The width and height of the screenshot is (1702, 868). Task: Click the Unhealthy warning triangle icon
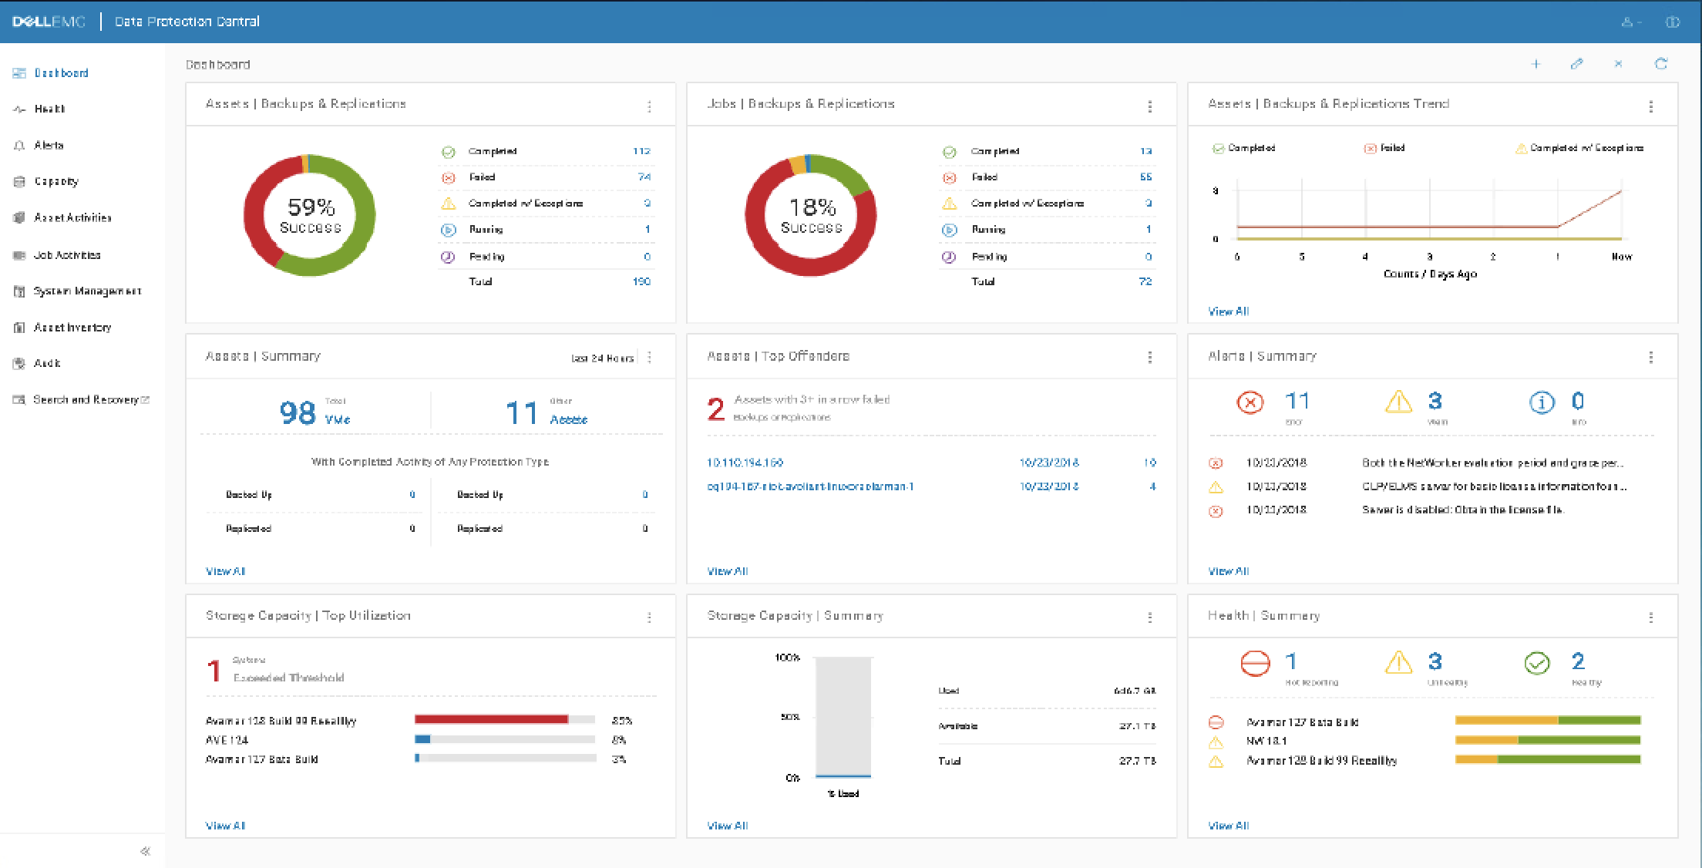click(x=1398, y=662)
